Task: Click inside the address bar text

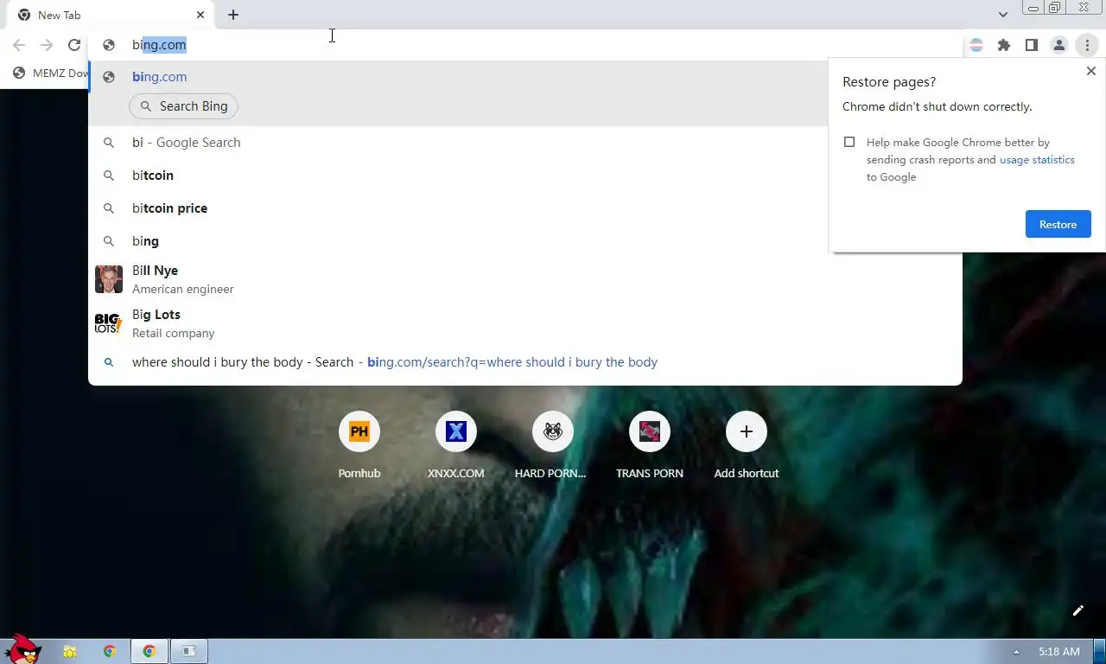Action: click(x=159, y=45)
